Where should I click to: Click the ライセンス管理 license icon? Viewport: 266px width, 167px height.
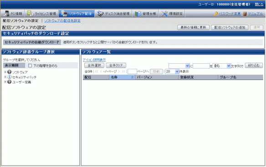[30, 14]
